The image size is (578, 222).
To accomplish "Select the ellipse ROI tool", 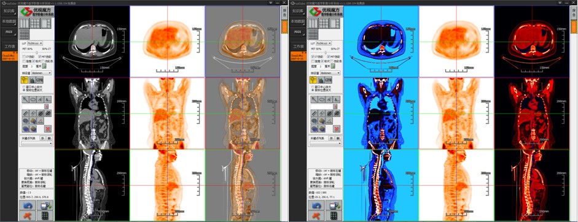I will 33,99.
